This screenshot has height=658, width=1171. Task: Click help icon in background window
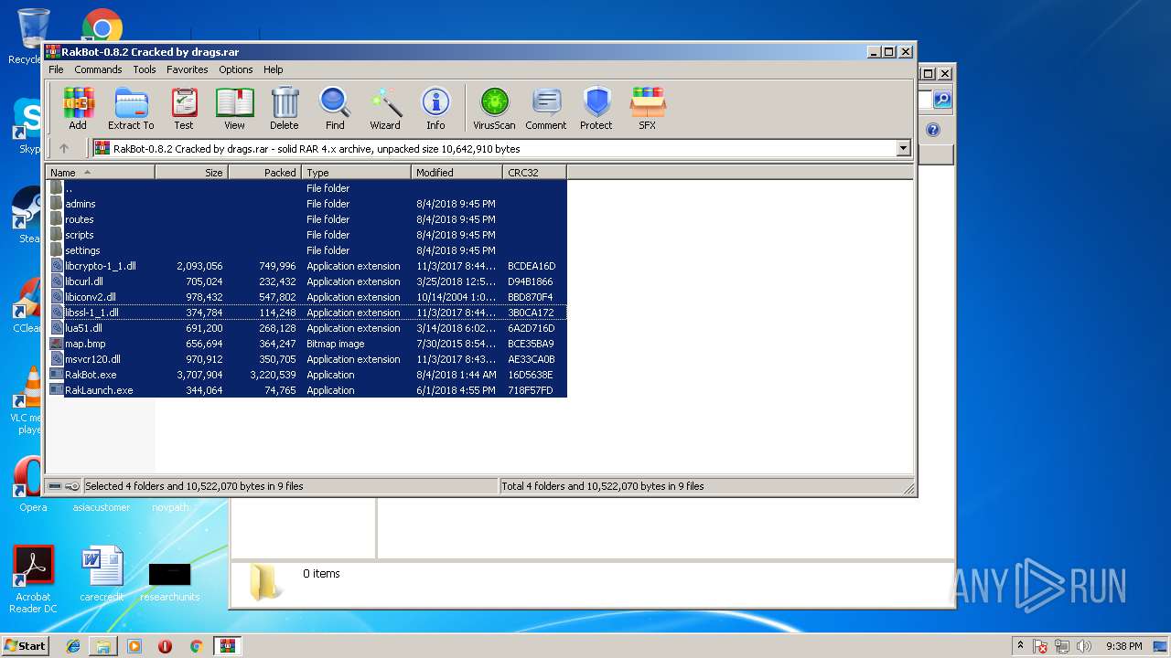click(933, 130)
